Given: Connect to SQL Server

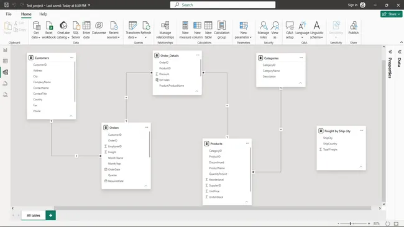Looking at the screenshot, I should tap(76, 30).
